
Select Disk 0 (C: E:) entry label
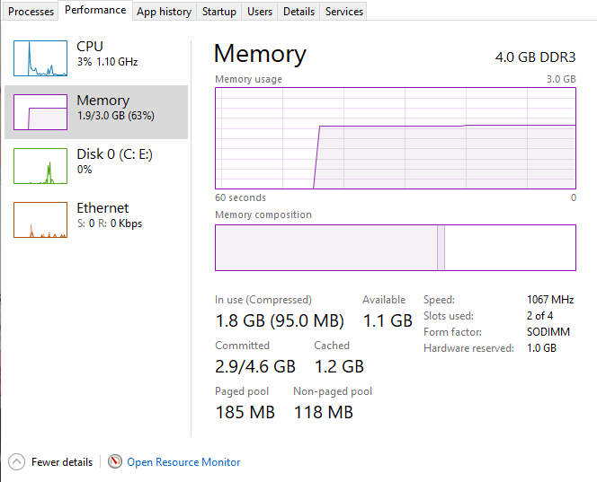pyautogui.click(x=114, y=154)
